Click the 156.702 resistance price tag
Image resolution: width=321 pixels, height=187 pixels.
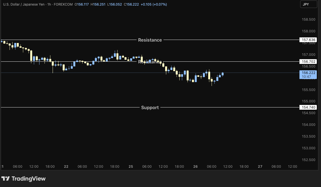click(x=309, y=61)
